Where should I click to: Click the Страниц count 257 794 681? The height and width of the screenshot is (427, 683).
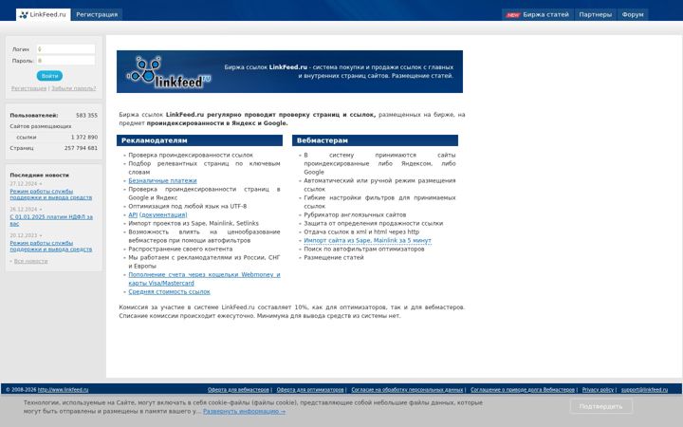click(x=81, y=148)
